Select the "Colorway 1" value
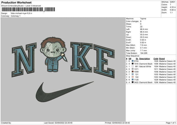The width and height of the screenshot is (177, 125). (x=16, y=16)
